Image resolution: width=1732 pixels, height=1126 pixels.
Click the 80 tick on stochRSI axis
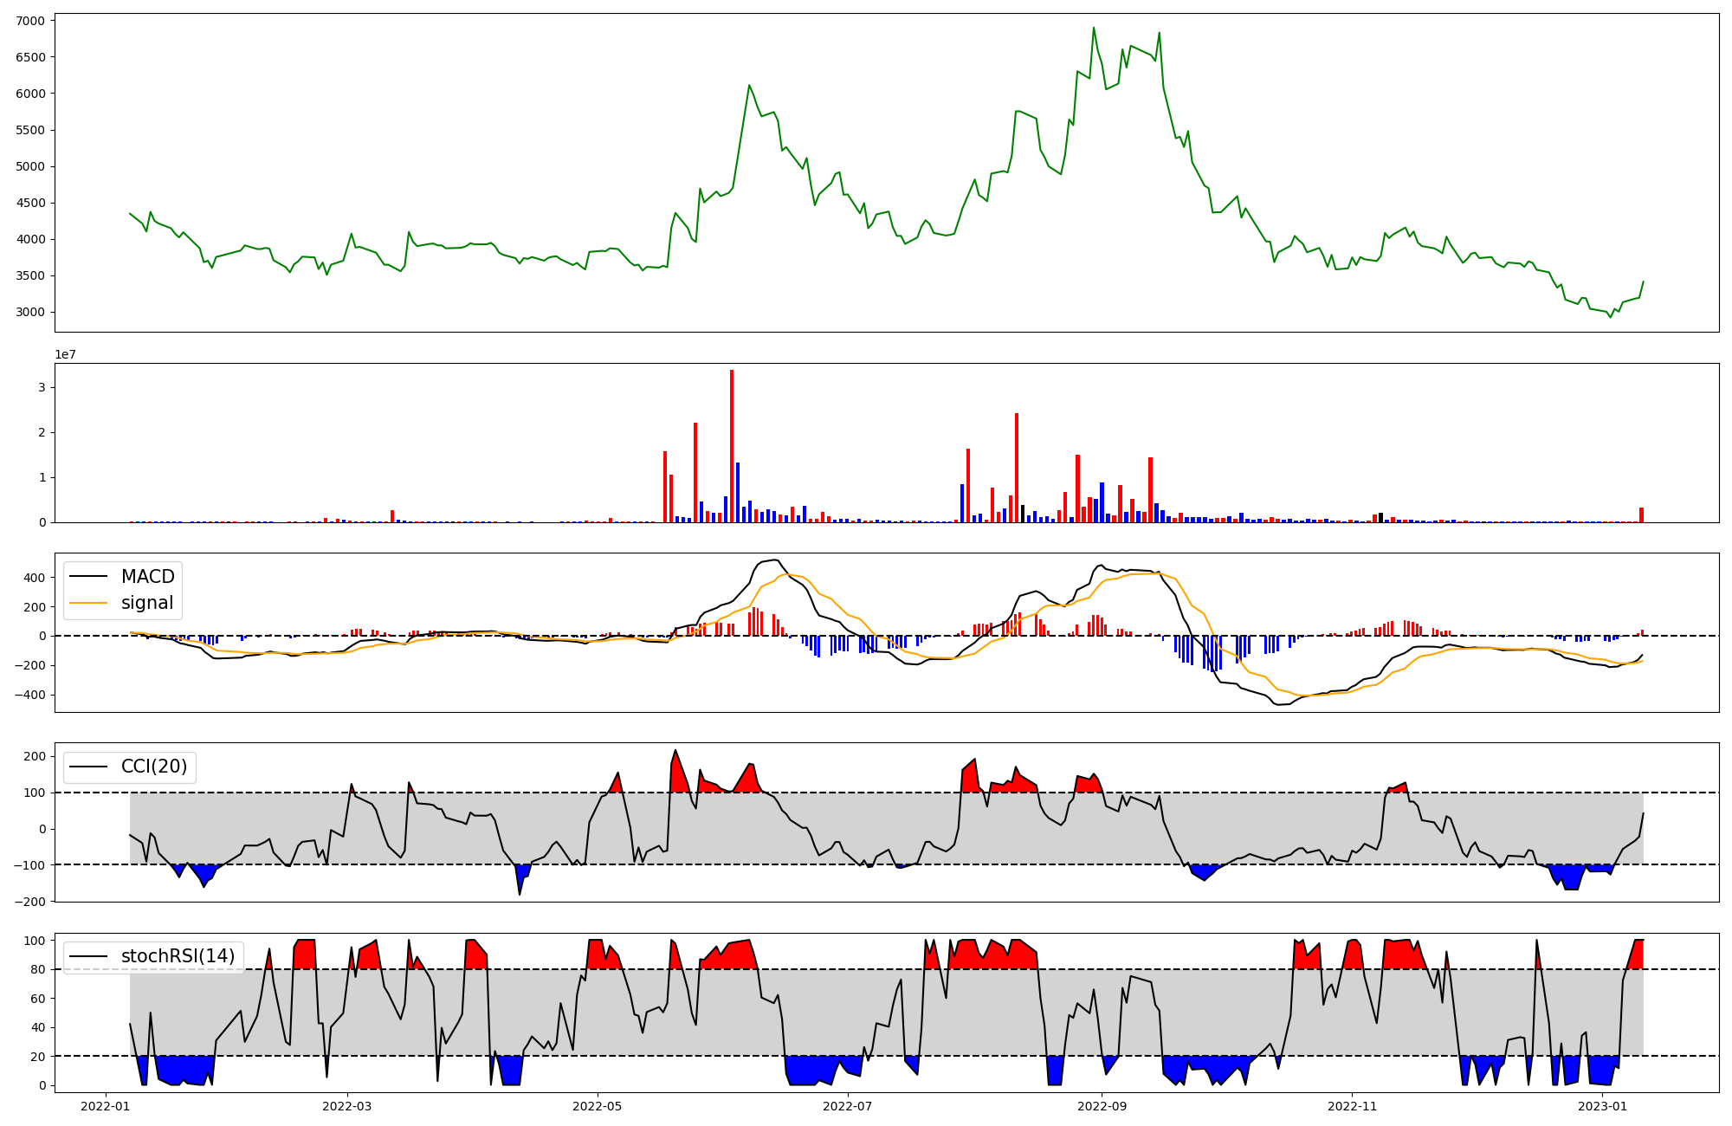[x=39, y=969]
